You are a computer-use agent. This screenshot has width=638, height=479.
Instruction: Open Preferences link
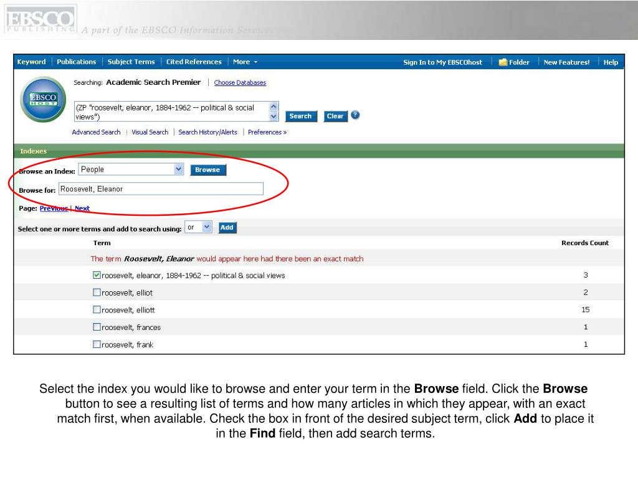[267, 132]
